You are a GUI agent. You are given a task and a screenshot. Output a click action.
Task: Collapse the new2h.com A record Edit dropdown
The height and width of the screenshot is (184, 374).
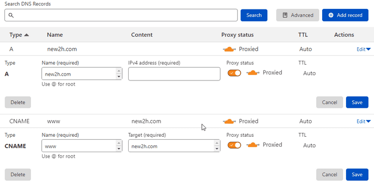(364, 49)
